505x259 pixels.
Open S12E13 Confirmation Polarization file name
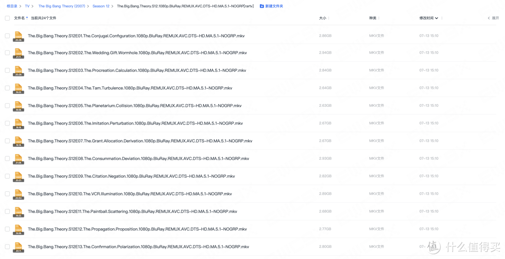pyautogui.click(x=138, y=247)
